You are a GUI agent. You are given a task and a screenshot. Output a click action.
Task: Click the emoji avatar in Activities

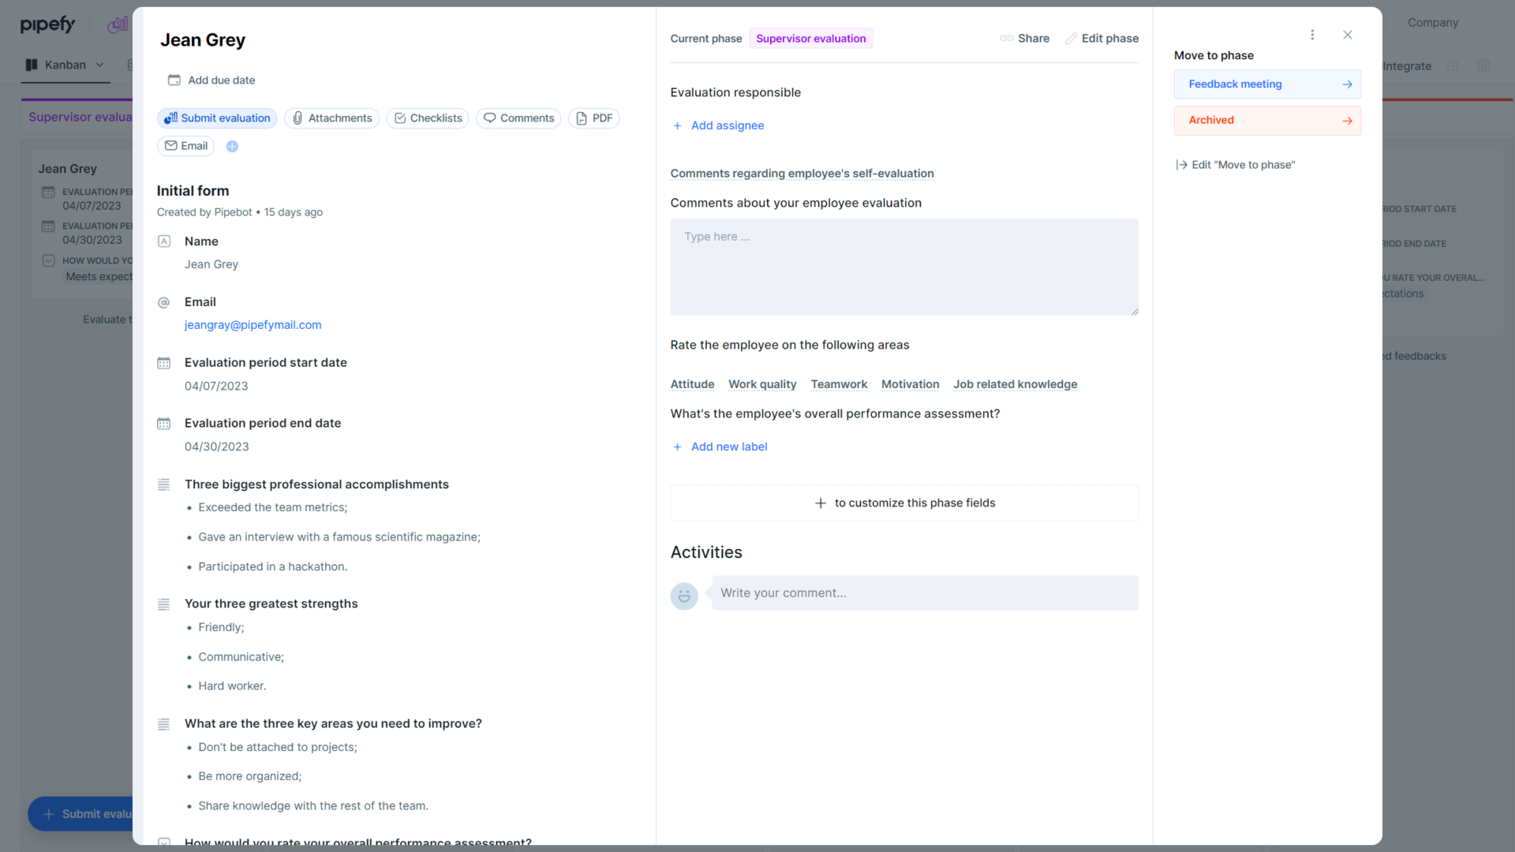[x=684, y=596]
